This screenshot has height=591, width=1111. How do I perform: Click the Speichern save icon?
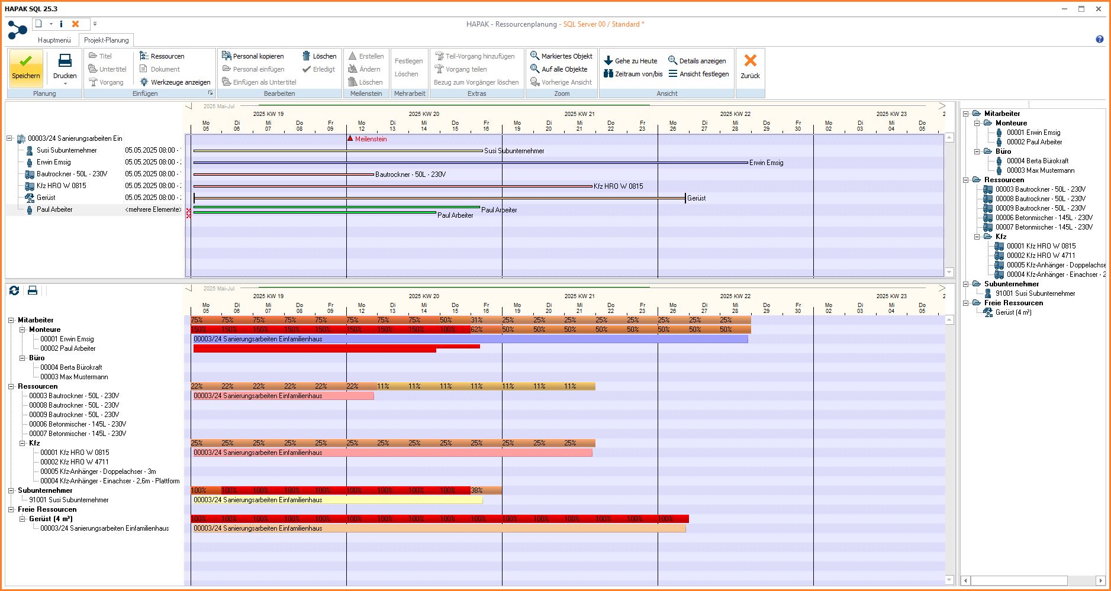[x=26, y=62]
